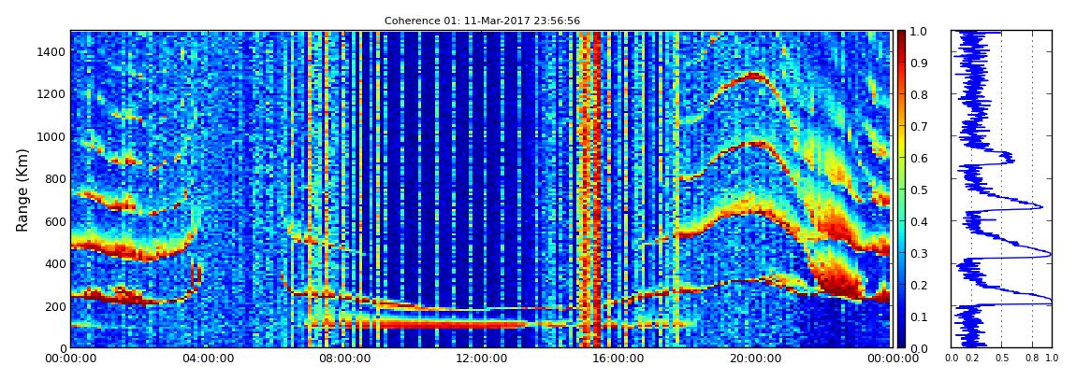
Task: Click the 200 range tick label
Action: pos(55,306)
